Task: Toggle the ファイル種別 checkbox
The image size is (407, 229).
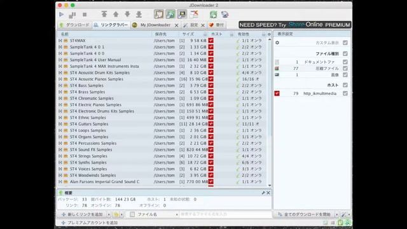Action: coord(345,53)
